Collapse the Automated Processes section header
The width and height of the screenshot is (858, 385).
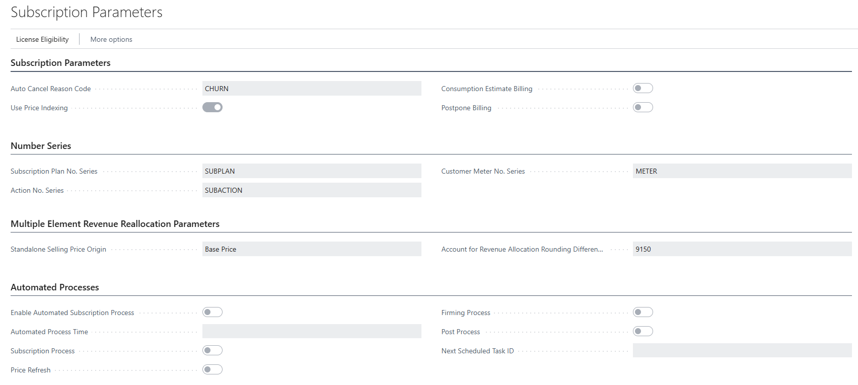tap(55, 287)
